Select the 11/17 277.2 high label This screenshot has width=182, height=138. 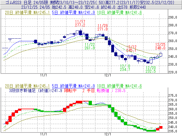tap(80, 23)
